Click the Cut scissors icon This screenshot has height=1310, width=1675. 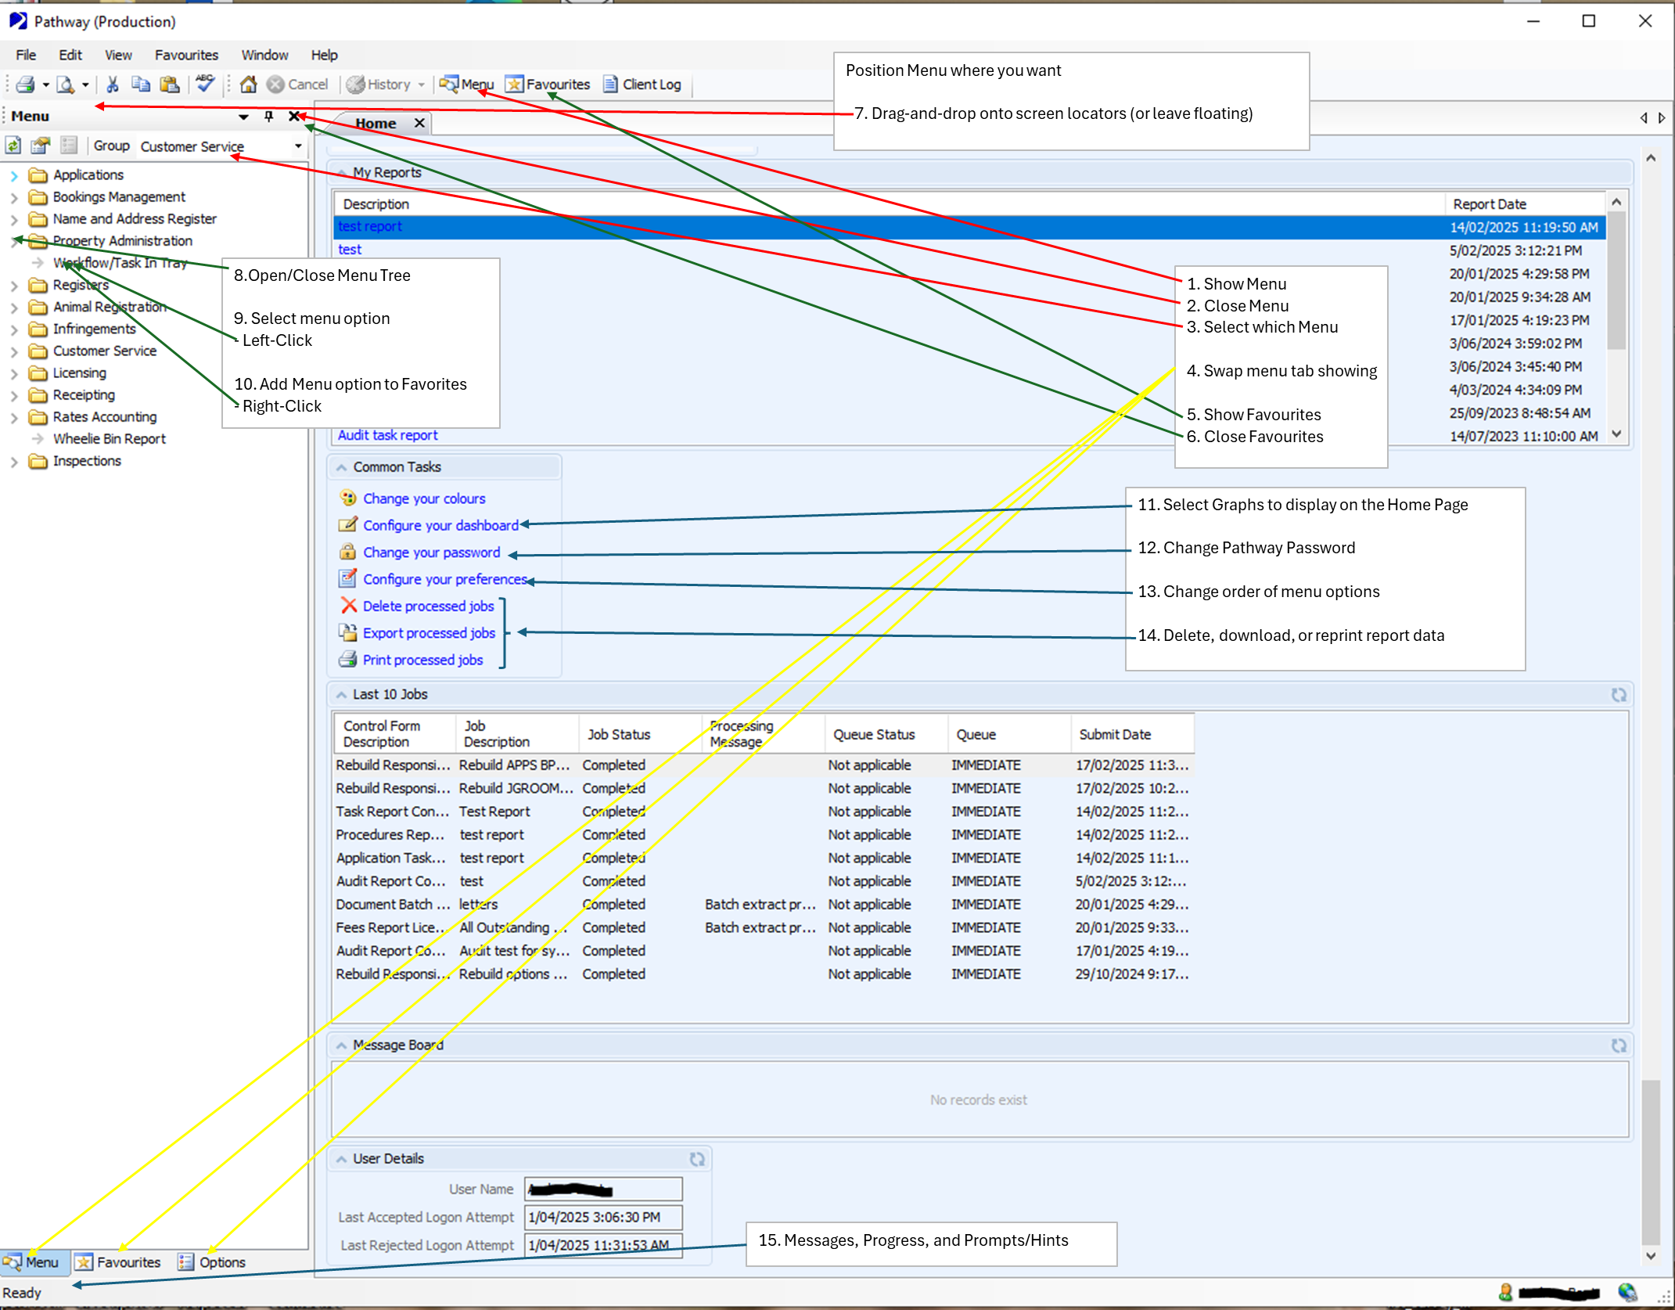113,85
